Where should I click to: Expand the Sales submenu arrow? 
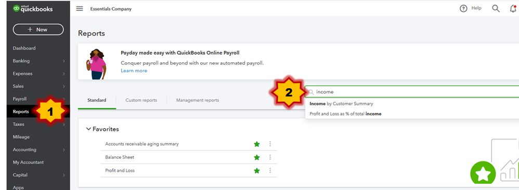[63, 87]
